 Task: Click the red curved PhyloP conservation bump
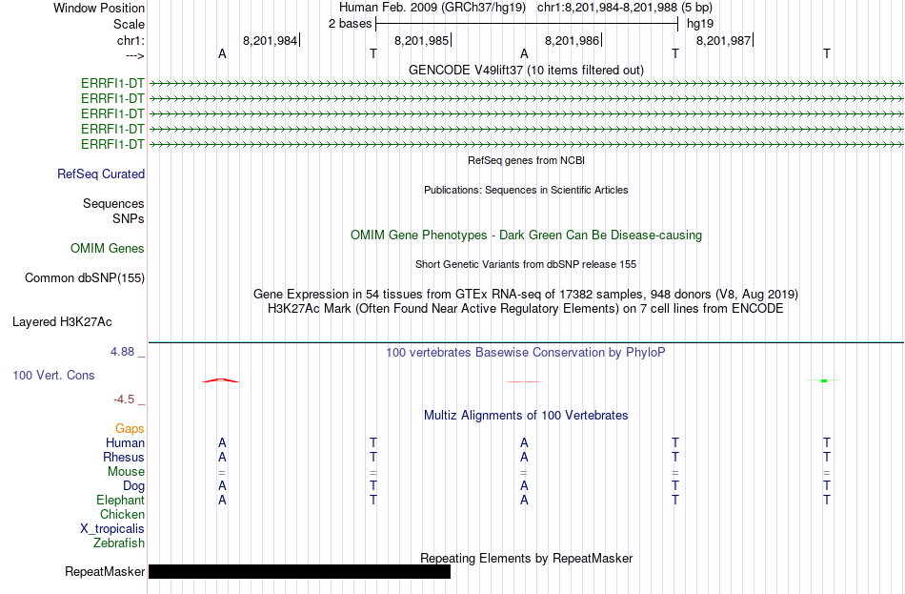220,380
